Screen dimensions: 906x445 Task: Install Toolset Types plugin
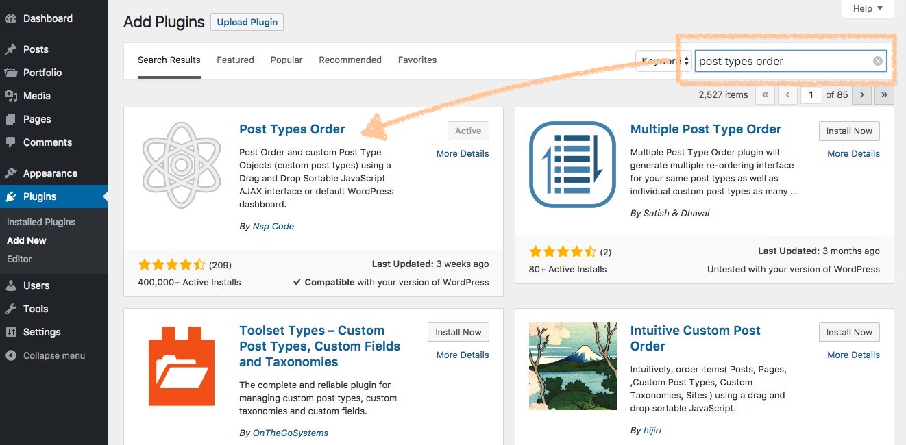(x=458, y=333)
